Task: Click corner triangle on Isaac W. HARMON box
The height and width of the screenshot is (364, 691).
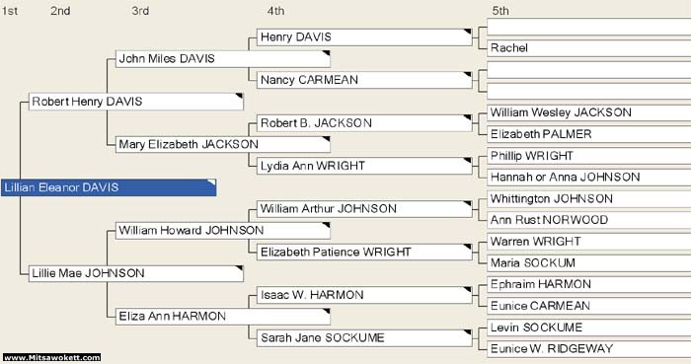Action: [468, 290]
